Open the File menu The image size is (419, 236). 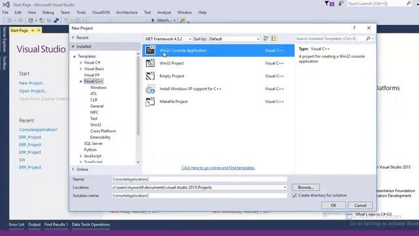pos(5,12)
